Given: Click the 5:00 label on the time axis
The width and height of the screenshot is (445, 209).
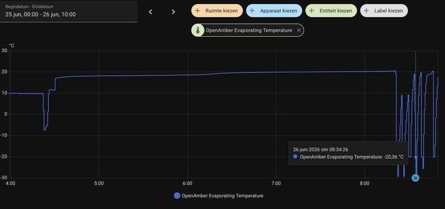Looking at the screenshot, I should (x=99, y=183).
